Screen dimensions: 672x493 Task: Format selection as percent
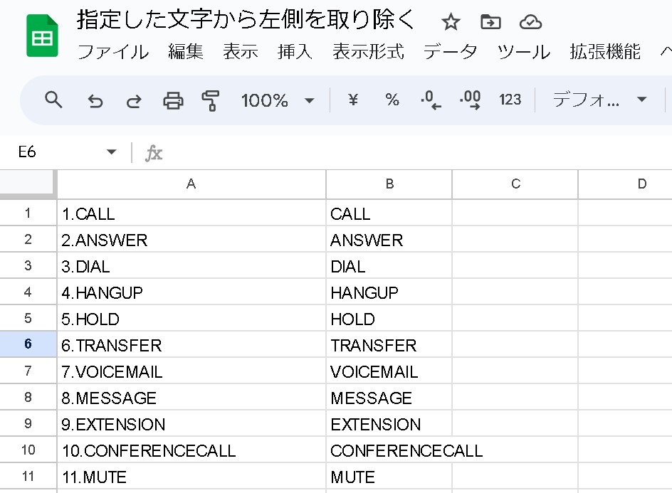point(392,100)
